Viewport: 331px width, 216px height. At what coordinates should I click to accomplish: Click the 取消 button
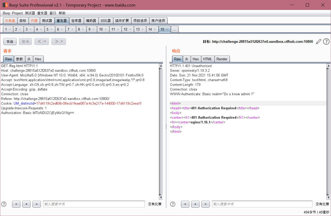(x=25, y=41)
